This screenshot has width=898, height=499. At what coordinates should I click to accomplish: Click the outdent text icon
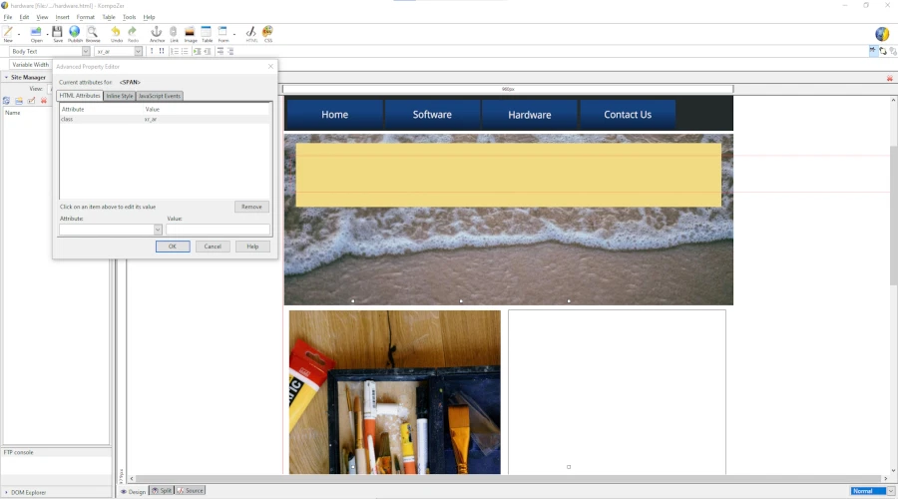pos(207,51)
